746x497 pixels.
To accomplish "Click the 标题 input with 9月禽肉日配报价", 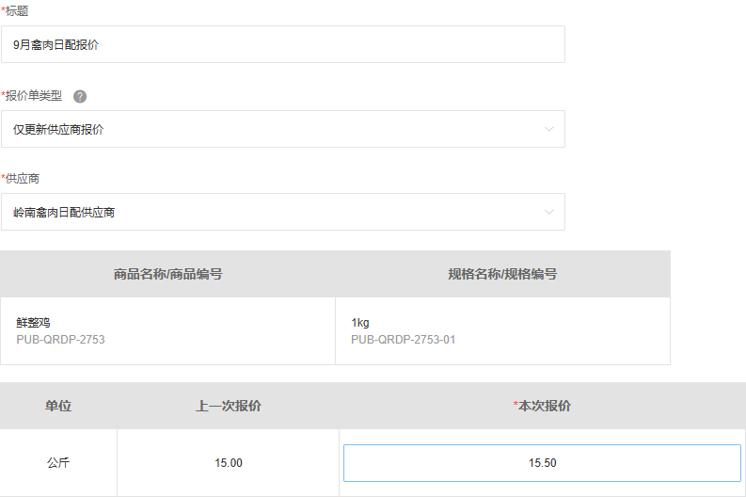I will [283, 44].
